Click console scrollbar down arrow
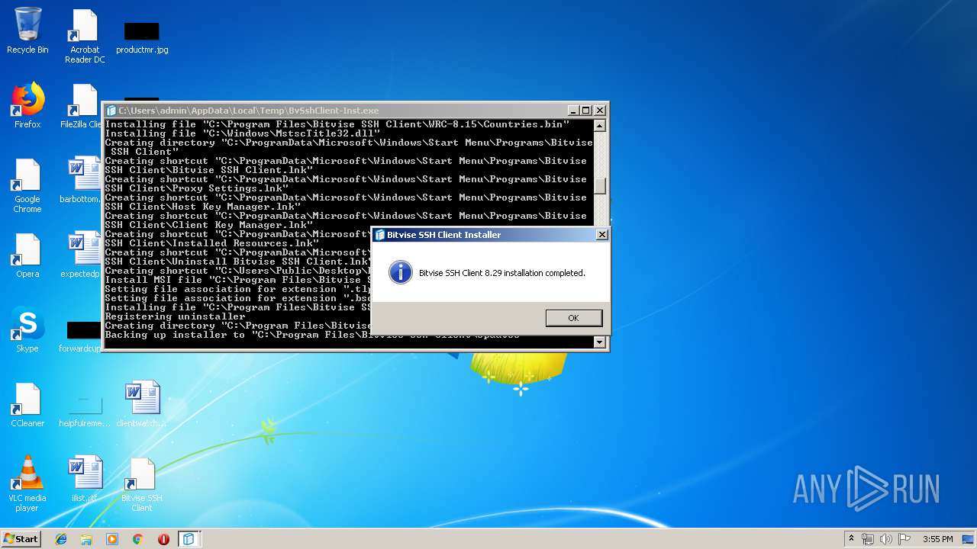Viewport: 977px width, 549px height. pyautogui.click(x=600, y=342)
